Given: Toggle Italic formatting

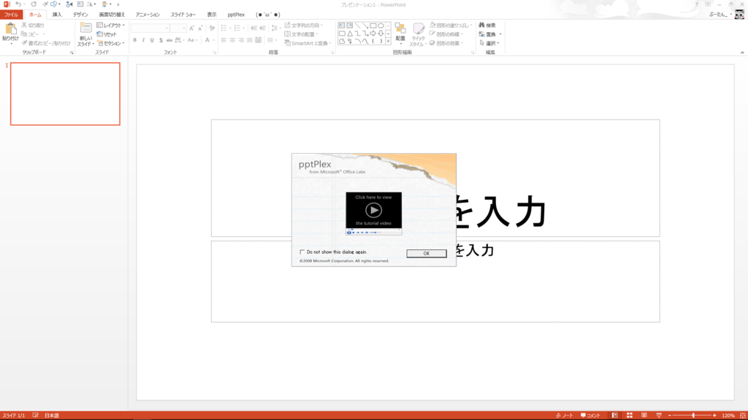Looking at the screenshot, I should tap(144, 41).
